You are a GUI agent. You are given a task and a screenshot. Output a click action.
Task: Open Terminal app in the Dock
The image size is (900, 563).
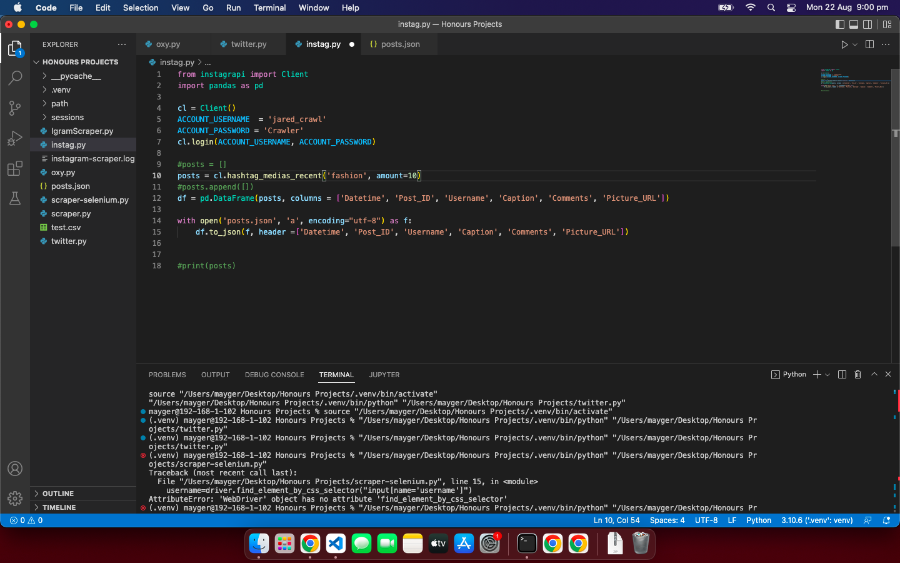coord(527,543)
